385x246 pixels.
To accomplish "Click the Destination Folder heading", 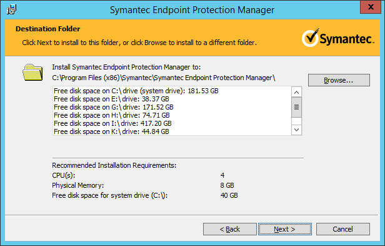I will 48,29.
